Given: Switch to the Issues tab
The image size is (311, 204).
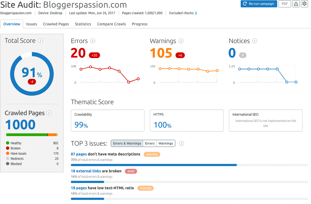Looking at the screenshot, I should point(32,24).
